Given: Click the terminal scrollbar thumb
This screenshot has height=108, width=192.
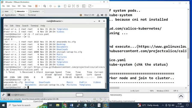Looking at the screenshot, I should [x=106, y=85].
